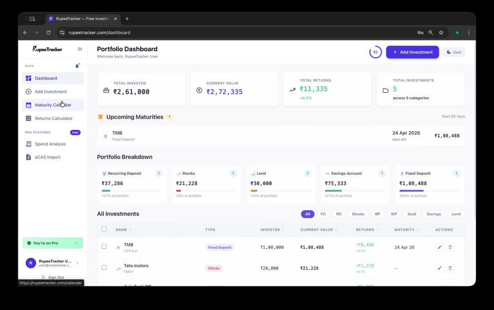Sign out of RupeeTracker
Viewport: 494px width, 310px height.
point(53,277)
